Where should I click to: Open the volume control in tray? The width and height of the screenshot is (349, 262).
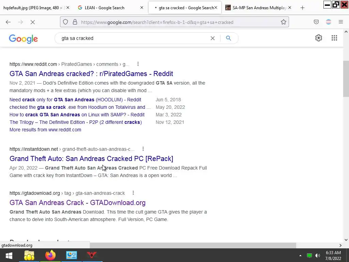(318, 256)
